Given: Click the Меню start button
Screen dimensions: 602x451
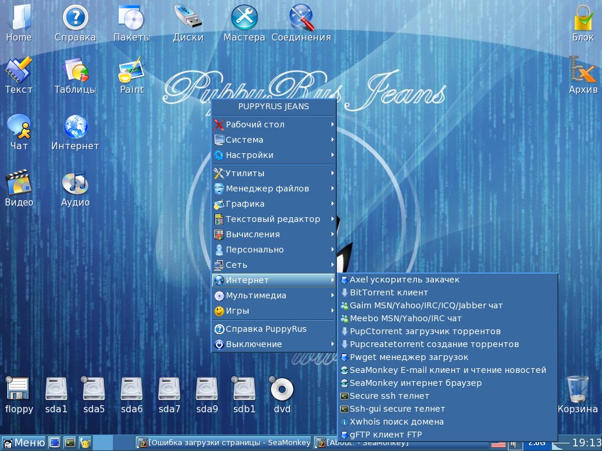Looking at the screenshot, I should (24, 443).
